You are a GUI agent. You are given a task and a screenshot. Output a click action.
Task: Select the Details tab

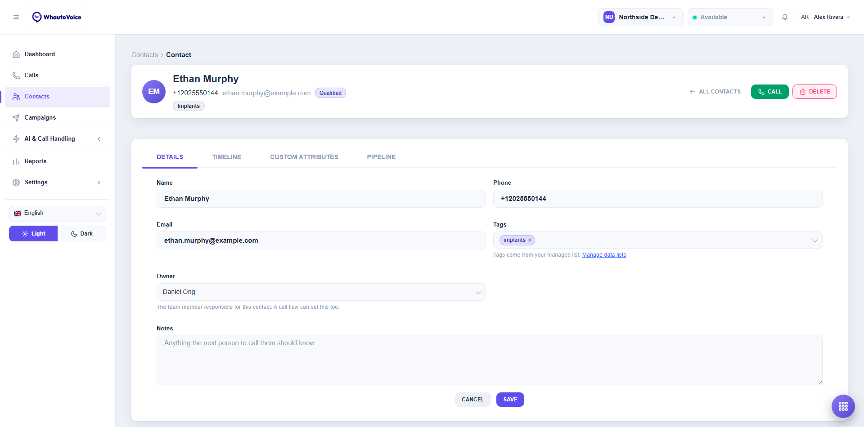170,157
